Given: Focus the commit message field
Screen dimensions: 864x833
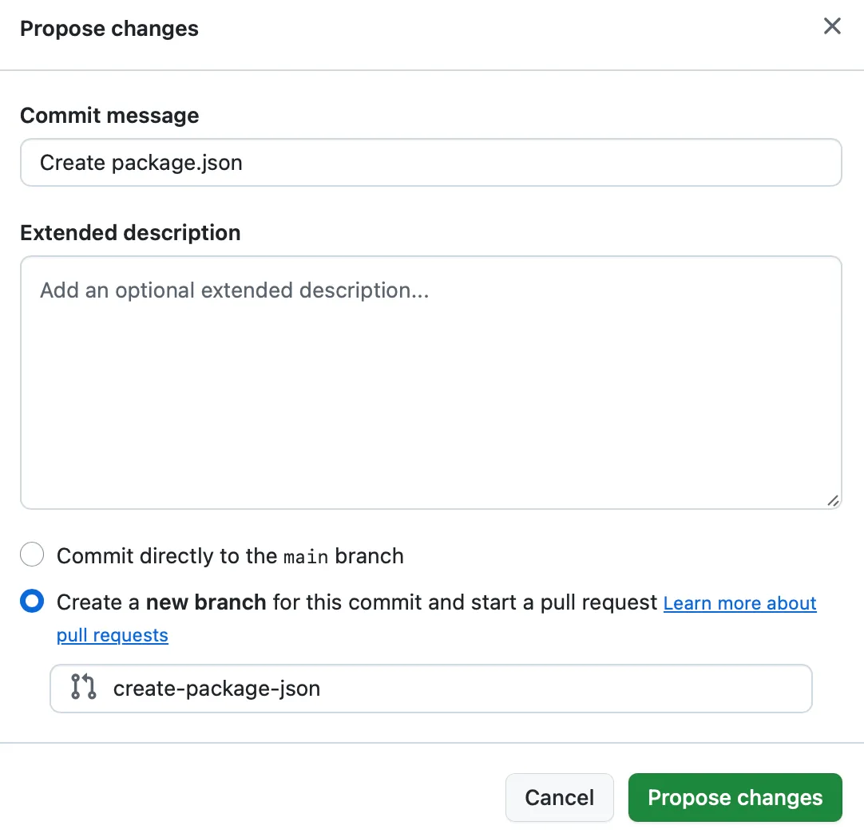Looking at the screenshot, I should pyautogui.click(x=319, y=162).
